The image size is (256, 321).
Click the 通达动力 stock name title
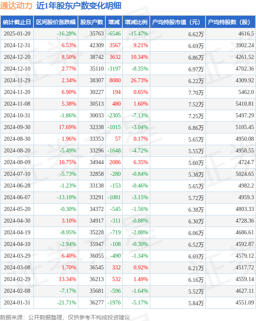(16, 6)
